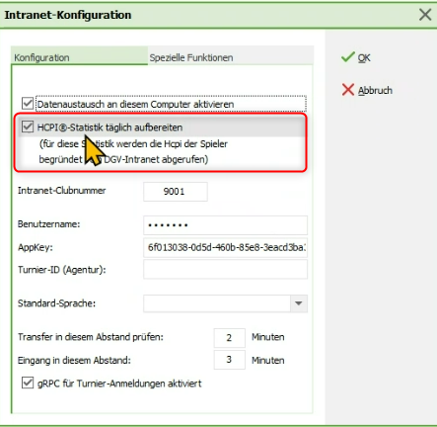Screen dimensions: 437x427
Task: Open the Standard-Sprache combo box field
Action: (x=225, y=303)
